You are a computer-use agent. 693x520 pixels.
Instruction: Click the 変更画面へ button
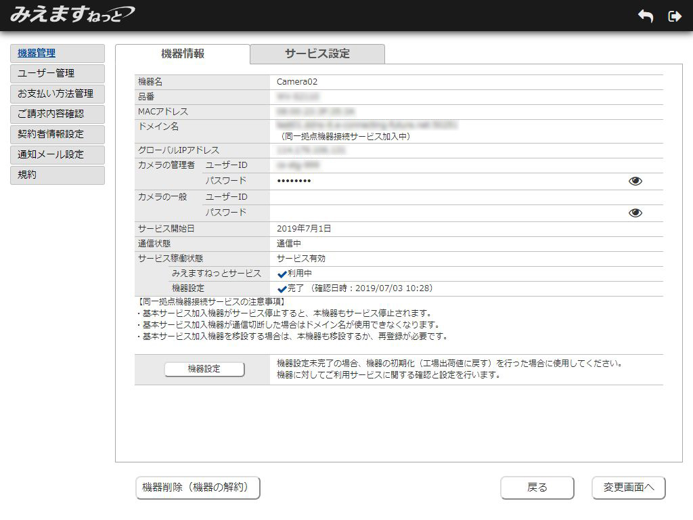[x=628, y=487]
